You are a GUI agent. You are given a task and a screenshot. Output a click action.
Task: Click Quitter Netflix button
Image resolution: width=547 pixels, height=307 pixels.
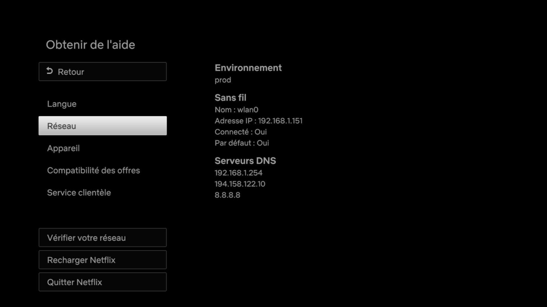[x=103, y=282]
